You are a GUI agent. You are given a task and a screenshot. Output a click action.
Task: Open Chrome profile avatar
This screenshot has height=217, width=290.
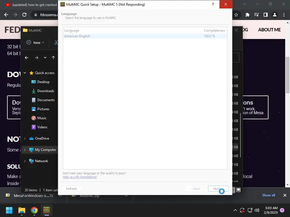click(275, 15)
